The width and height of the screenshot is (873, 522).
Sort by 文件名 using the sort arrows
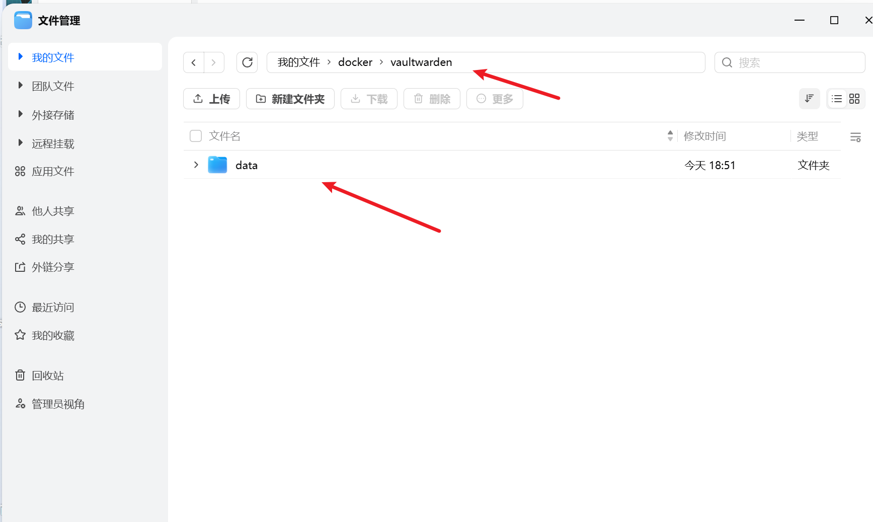point(670,136)
